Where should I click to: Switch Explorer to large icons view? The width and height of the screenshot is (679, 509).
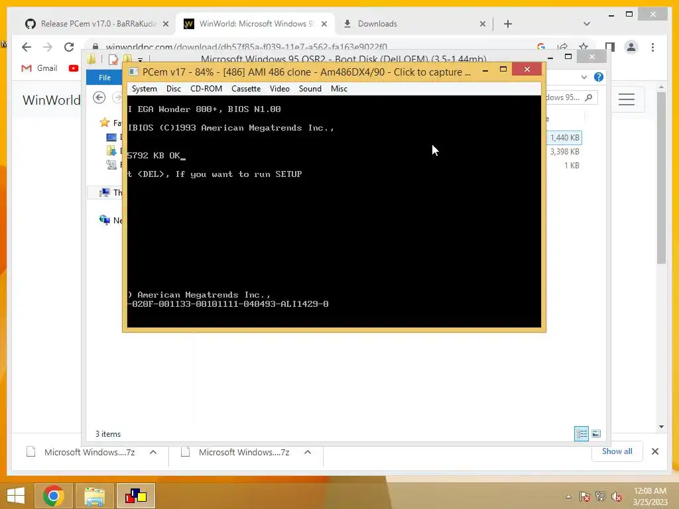[596, 433]
